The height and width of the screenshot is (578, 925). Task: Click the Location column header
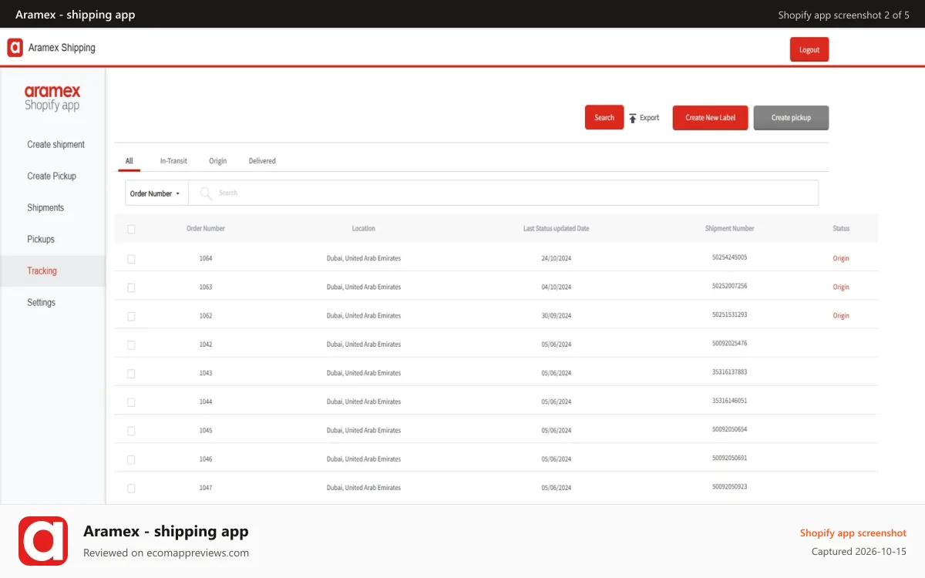click(x=364, y=229)
